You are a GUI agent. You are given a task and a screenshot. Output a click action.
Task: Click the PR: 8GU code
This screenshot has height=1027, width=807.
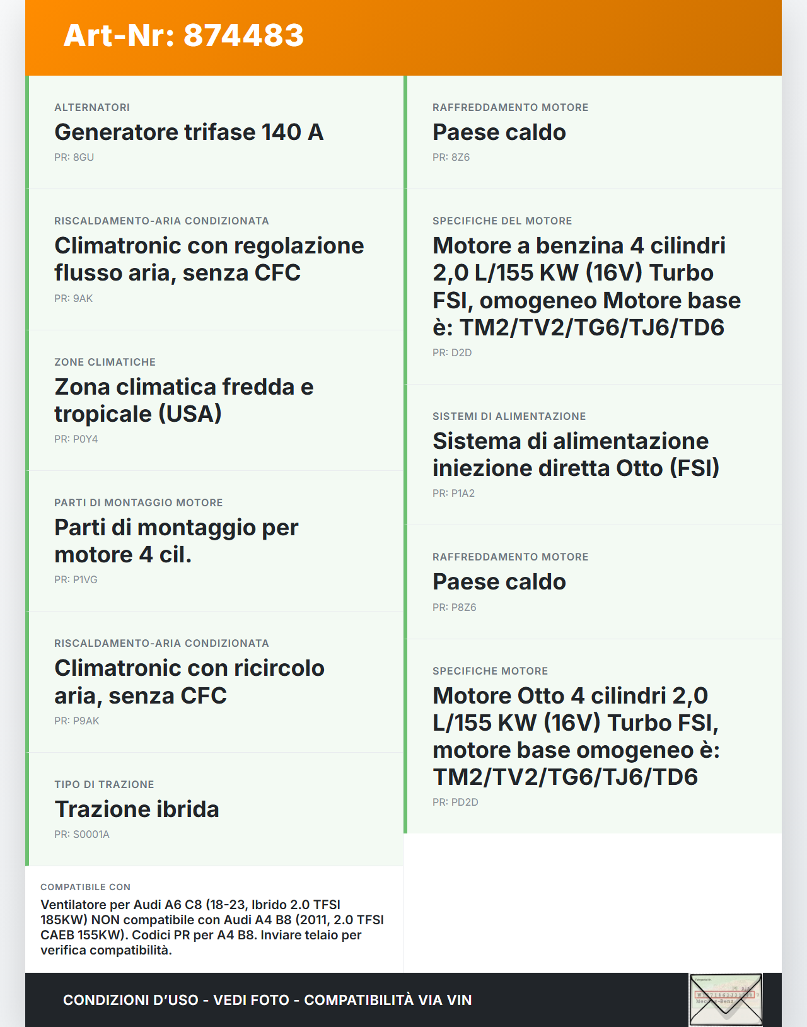(74, 158)
